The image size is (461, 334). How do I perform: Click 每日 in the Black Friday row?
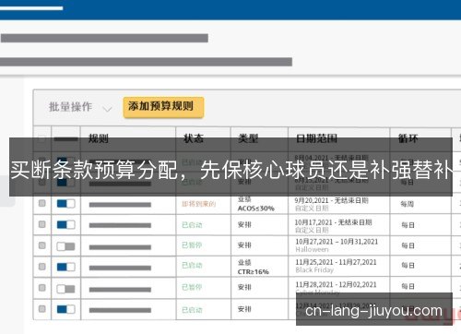[408, 265]
